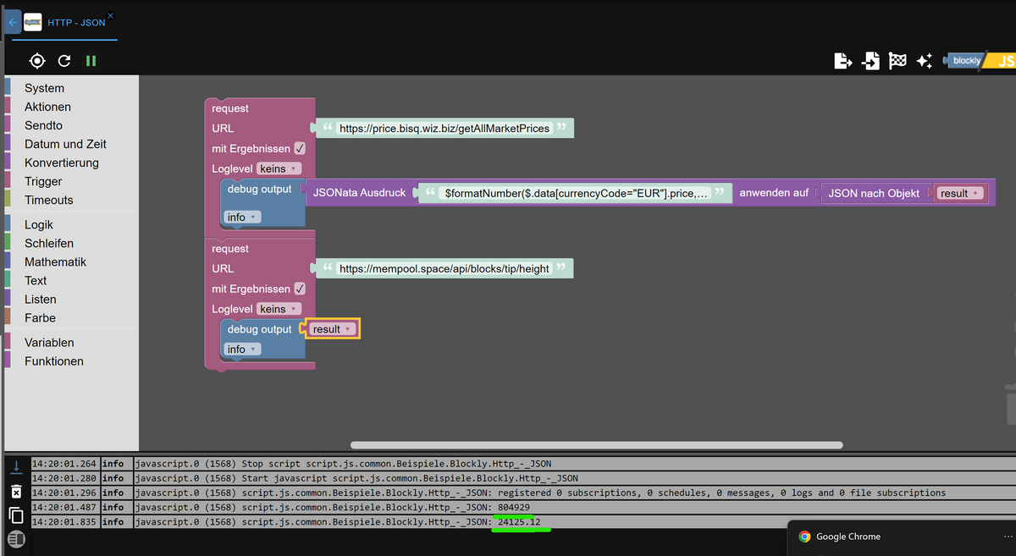
Task: Open Loglevel dropdown in second request block
Action: 278,309
